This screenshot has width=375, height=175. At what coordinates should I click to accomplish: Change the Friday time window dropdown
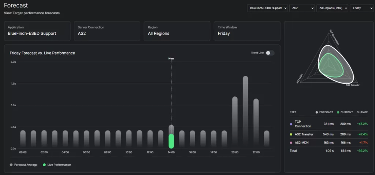click(x=361, y=8)
